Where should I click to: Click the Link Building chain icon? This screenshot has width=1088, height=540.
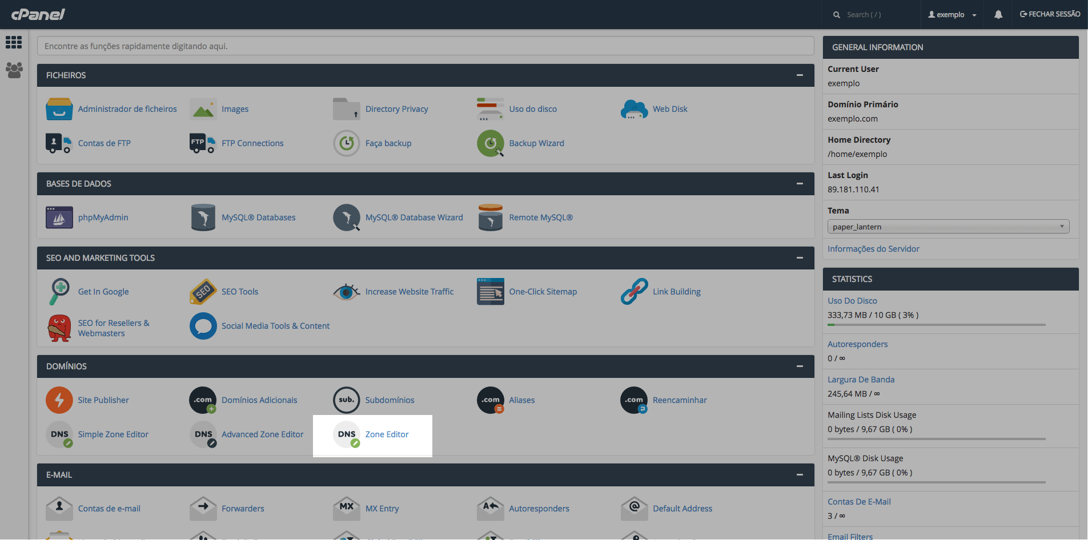(634, 292)
